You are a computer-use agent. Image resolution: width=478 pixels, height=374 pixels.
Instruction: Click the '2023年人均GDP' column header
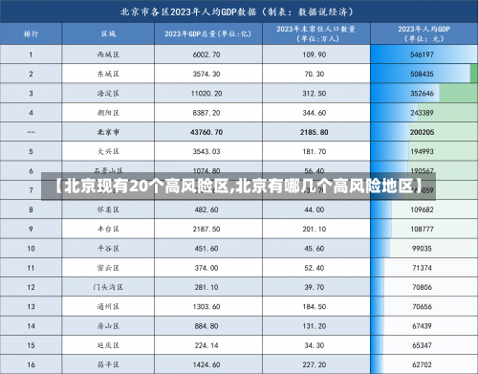[424, 29]
